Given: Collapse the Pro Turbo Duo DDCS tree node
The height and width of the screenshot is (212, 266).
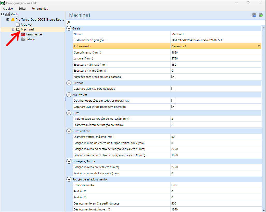Looking at the screenshot, I should [8, 19].
